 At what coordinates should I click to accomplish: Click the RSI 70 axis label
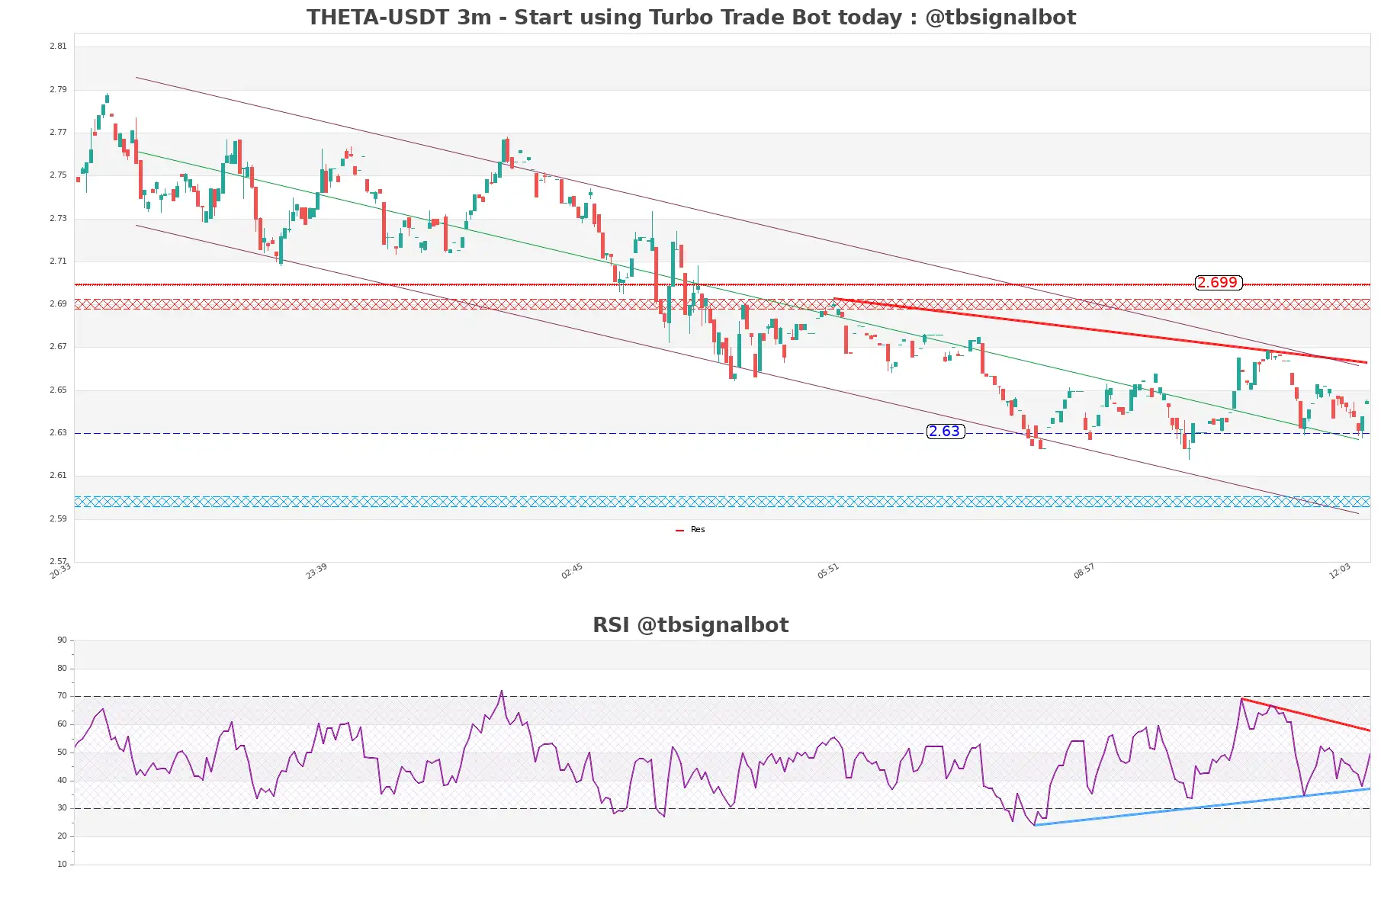pyautogui.click(x=62, y=696)
